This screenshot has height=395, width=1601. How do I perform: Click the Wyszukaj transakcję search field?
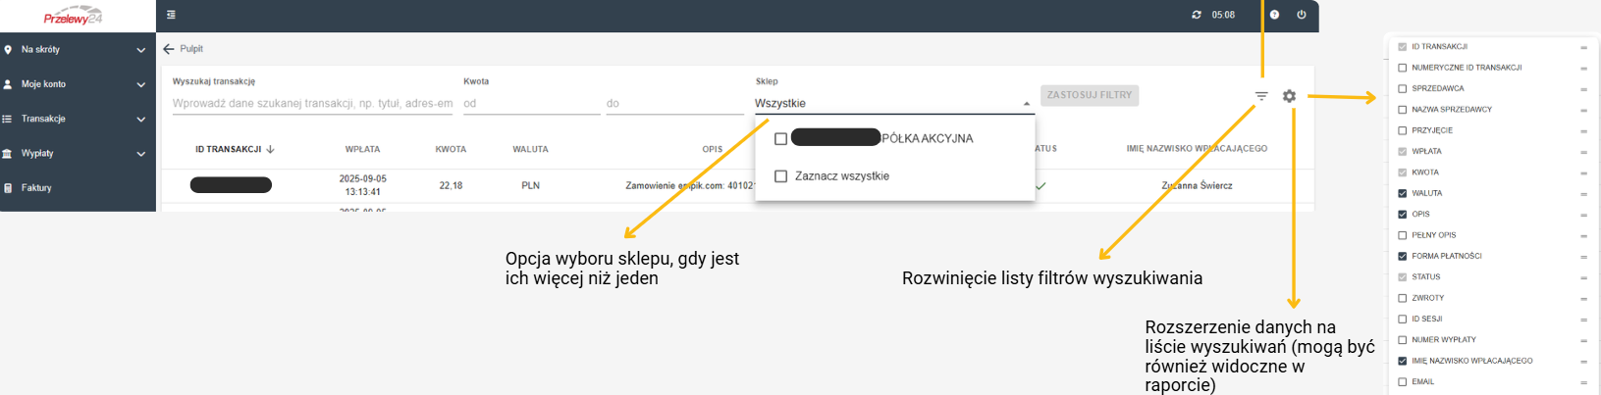point(312,103)
